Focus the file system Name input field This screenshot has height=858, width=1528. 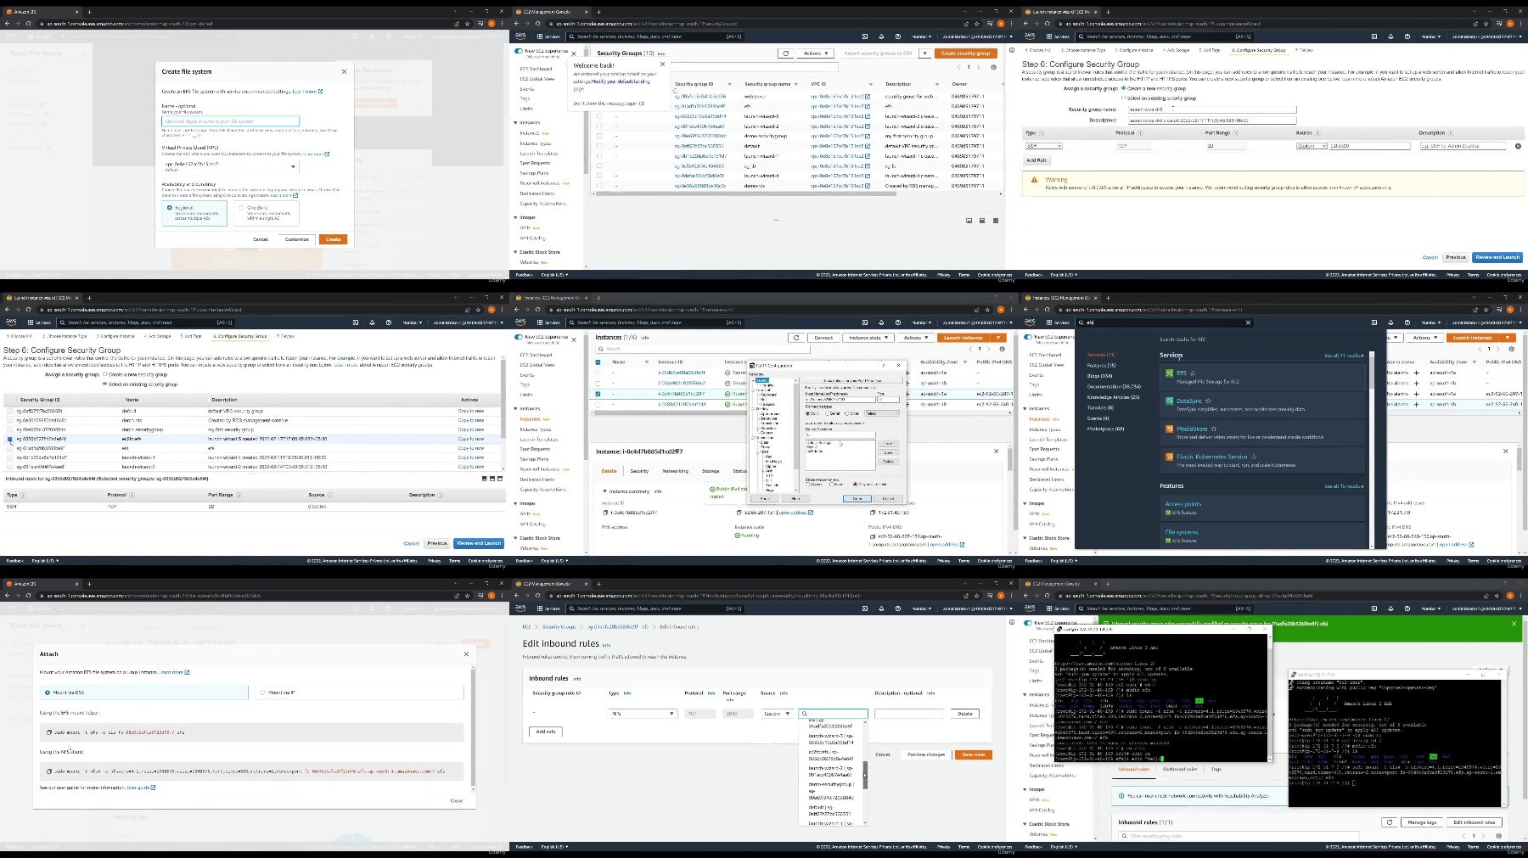coord(230,121)
